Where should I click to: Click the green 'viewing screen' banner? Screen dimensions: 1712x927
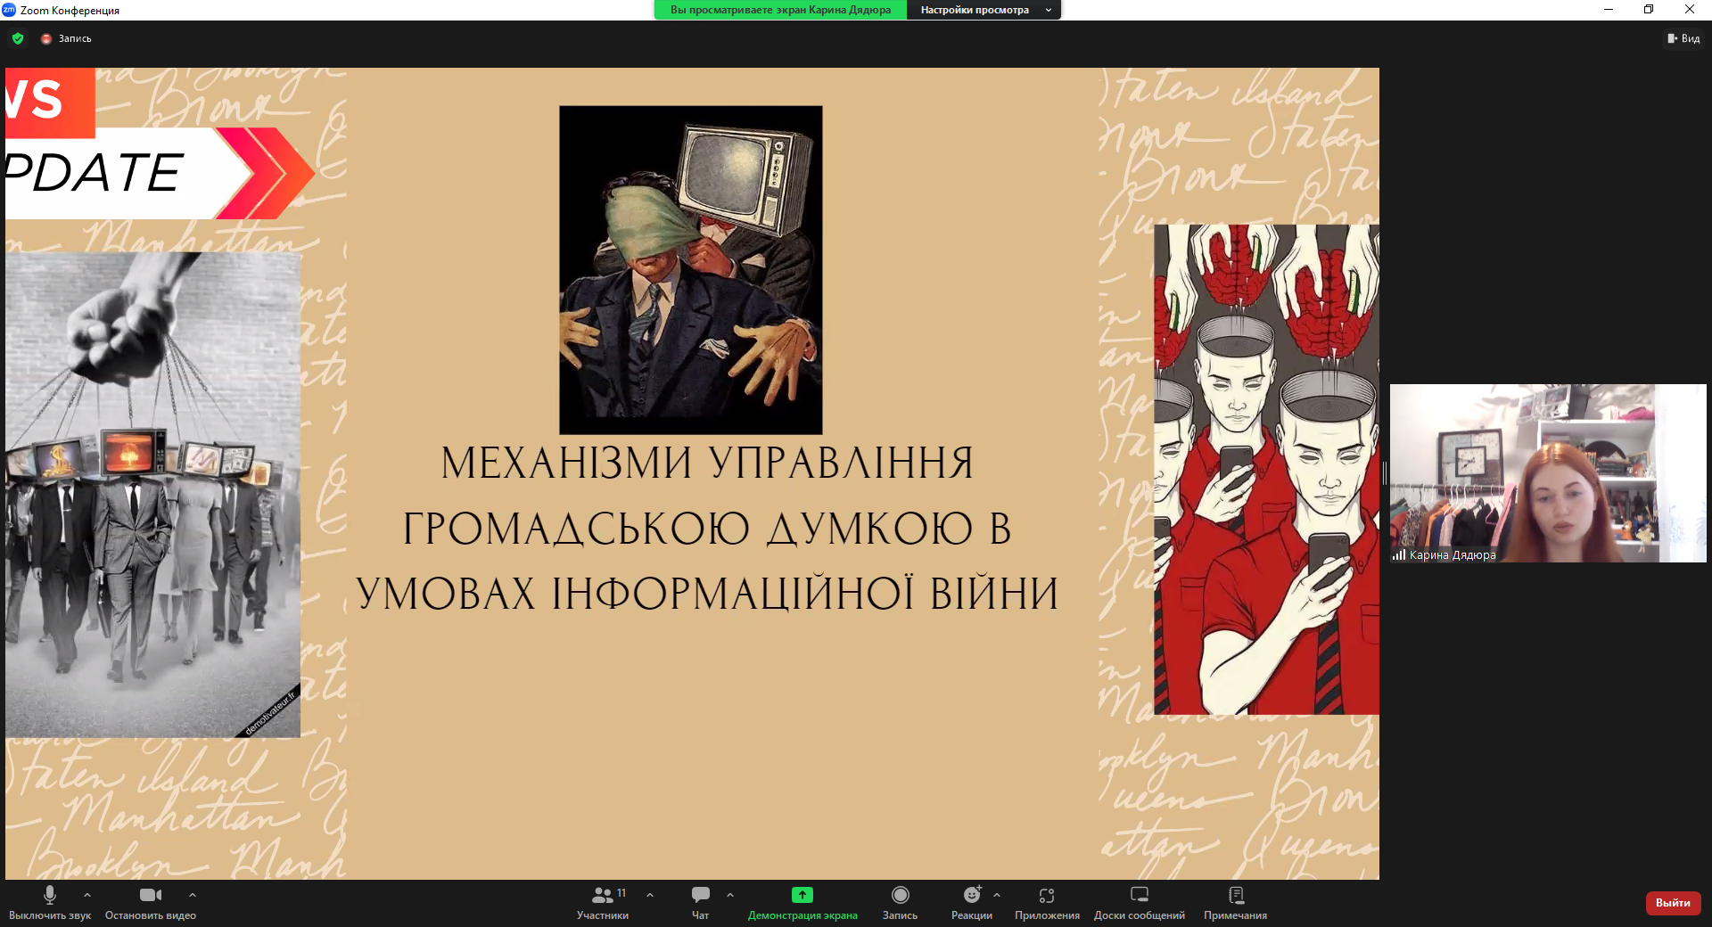coord(780,10)
